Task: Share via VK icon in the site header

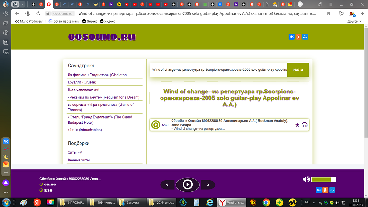Action: click(291, 37)
